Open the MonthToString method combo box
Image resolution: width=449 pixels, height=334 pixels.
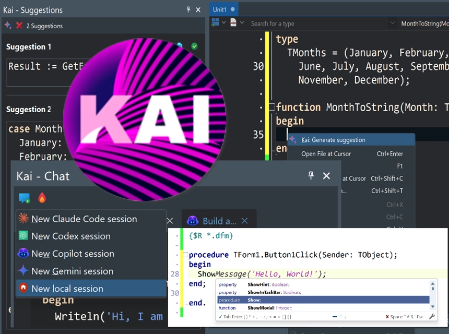coord(424,23)
